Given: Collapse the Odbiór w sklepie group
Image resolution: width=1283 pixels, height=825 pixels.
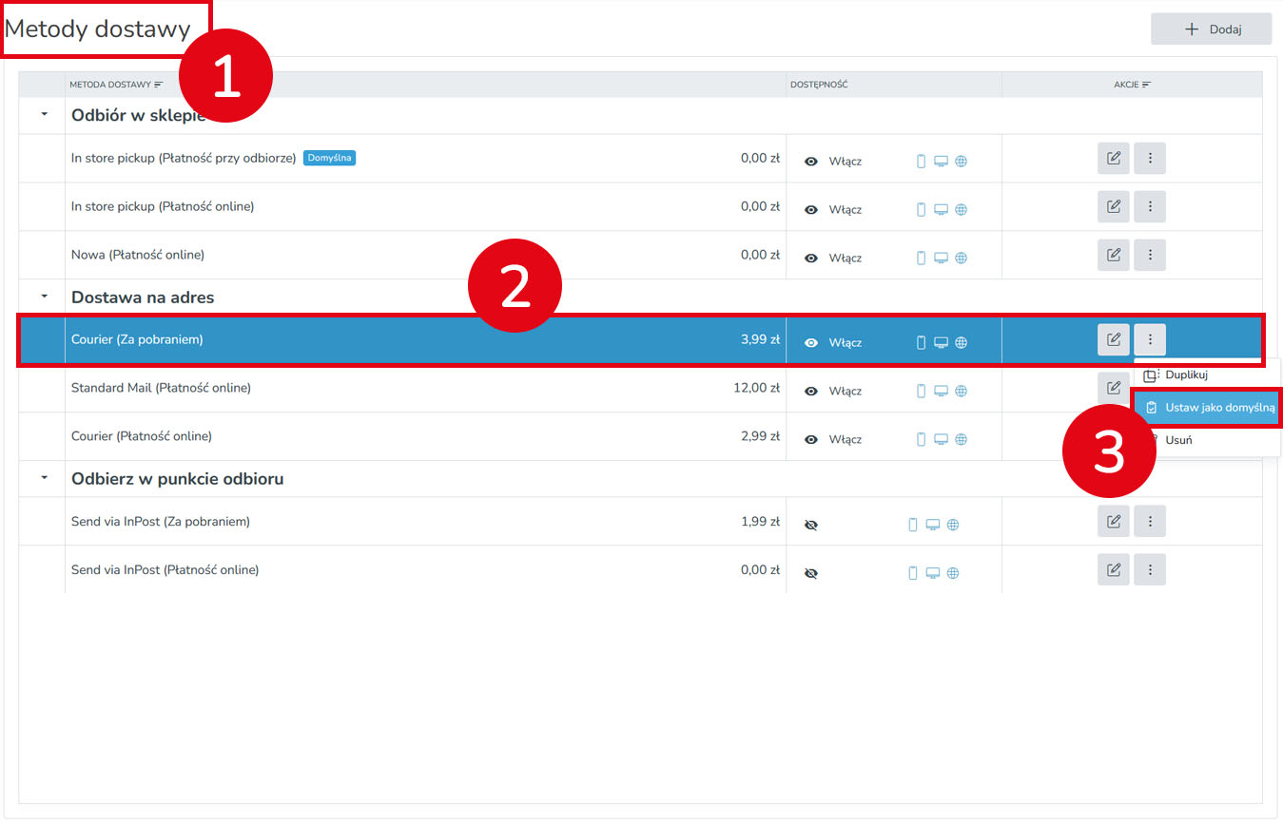Looking at the screenshot, I should pos(44,115).
